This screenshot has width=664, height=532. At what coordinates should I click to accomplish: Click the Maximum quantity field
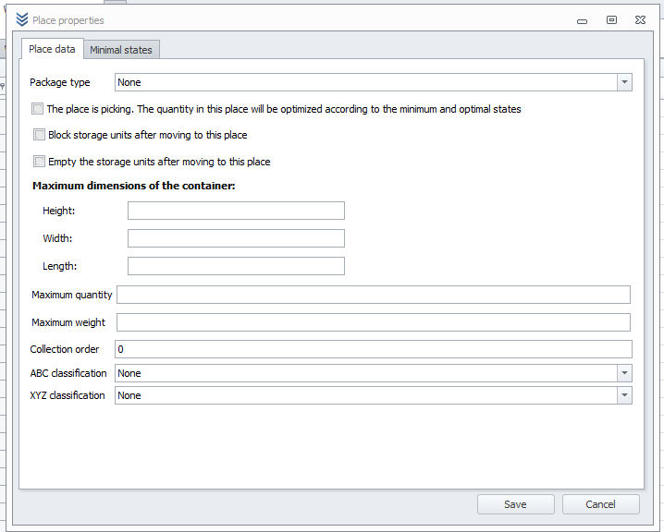[374, 295]
